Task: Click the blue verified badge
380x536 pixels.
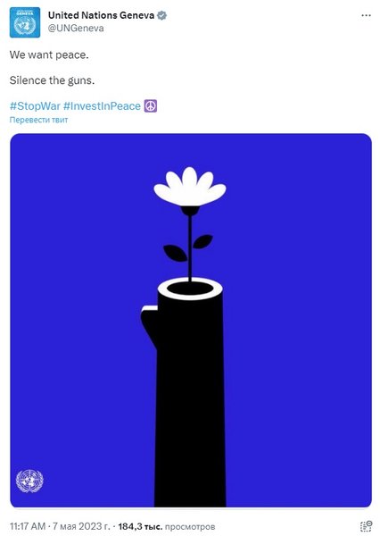Action: (161, 15)
